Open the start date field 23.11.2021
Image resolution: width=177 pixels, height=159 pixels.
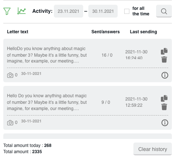click(69, 11)
